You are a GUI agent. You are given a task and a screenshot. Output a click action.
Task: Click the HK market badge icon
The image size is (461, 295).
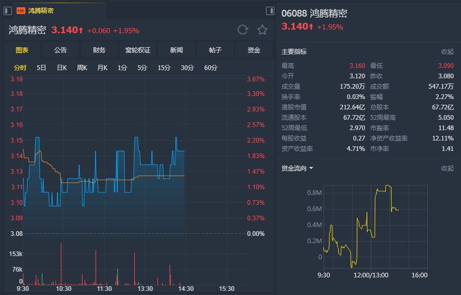pyautogui.click(x=21, y=11)
